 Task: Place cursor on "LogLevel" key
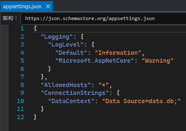point(65,45)
